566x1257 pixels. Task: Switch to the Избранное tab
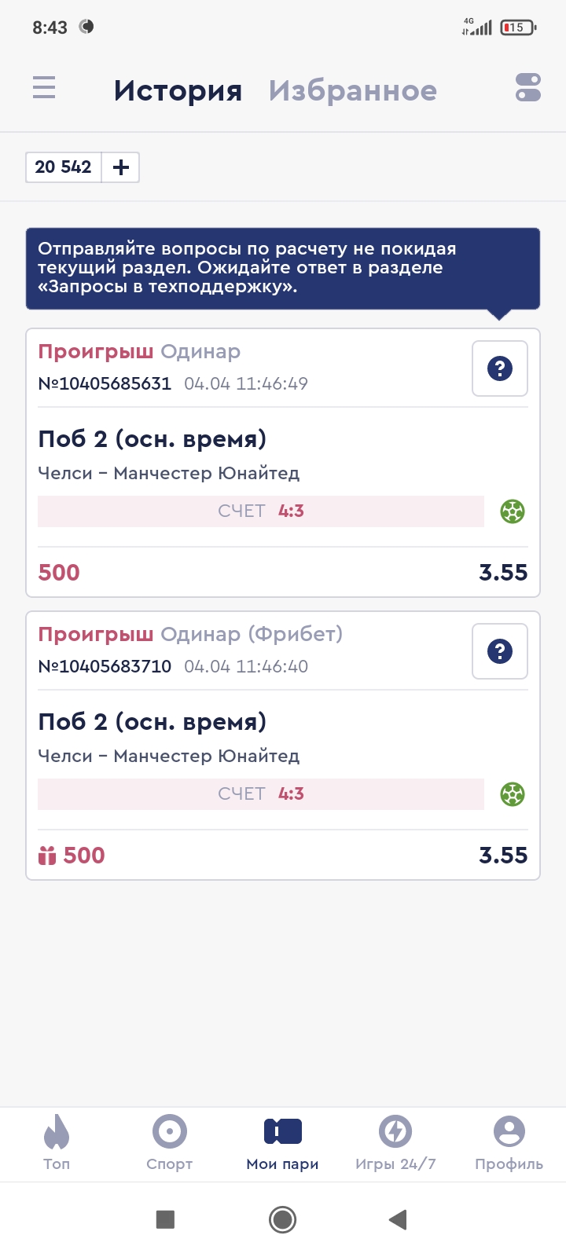[x=352, y=90]
